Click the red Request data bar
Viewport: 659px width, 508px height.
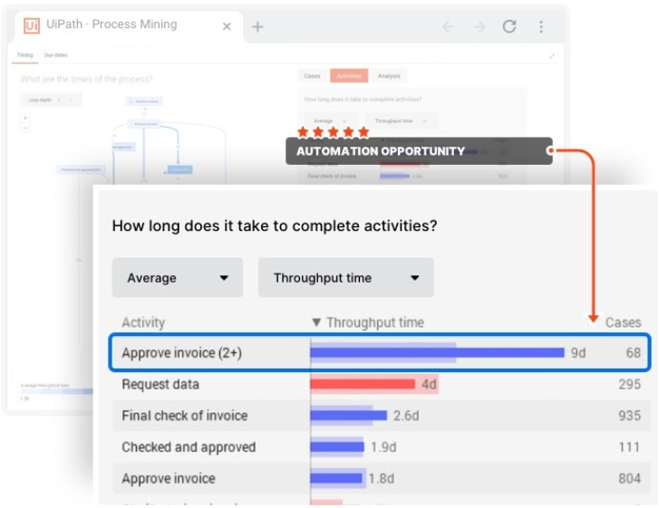tap(363, 384)
